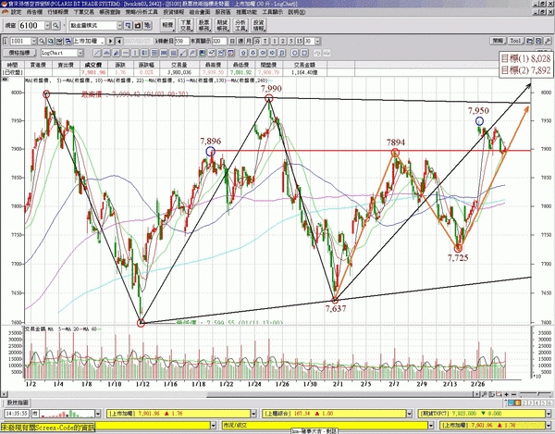Toggle the minute 分 period button
This screenshot has height=434, width=555.
tap(257, 42)
